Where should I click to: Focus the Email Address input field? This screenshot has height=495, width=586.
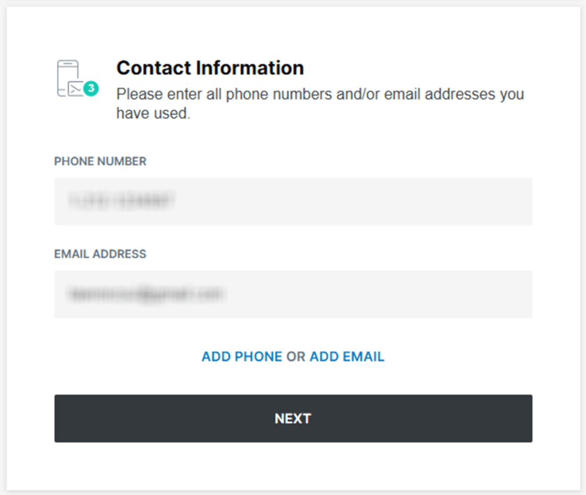pyautogui.click(x=293, y=294)
